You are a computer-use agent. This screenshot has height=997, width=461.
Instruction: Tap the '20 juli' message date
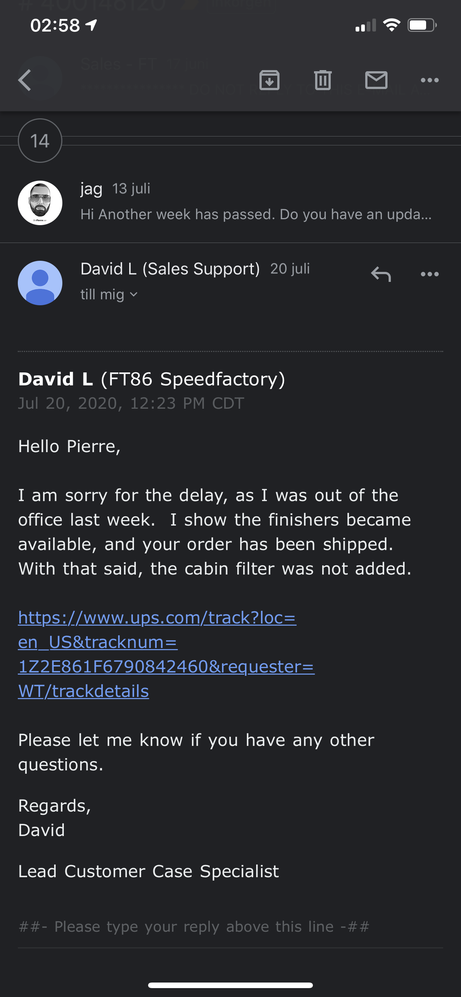pos(290,269)
